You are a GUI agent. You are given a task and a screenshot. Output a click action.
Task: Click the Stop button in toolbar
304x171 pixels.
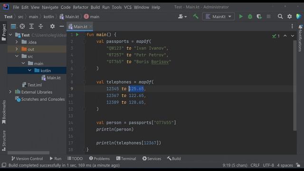coord(268,17)
